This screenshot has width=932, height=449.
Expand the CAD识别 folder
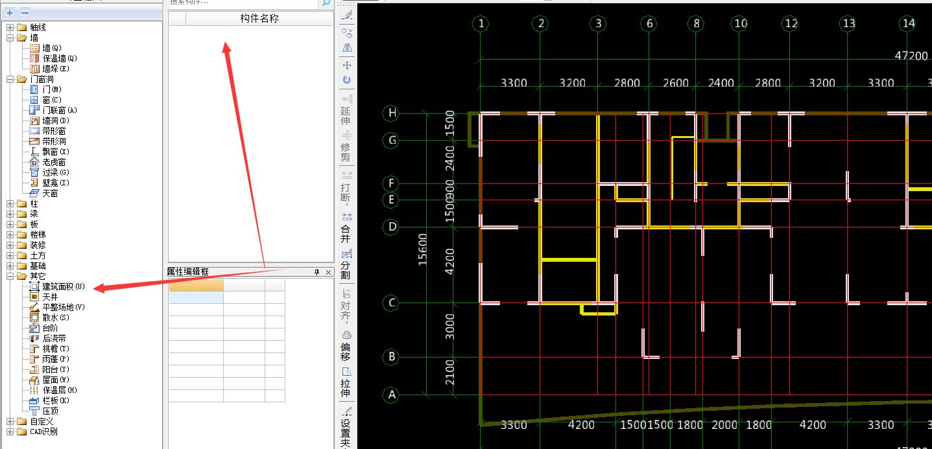[x=10, y=432]
